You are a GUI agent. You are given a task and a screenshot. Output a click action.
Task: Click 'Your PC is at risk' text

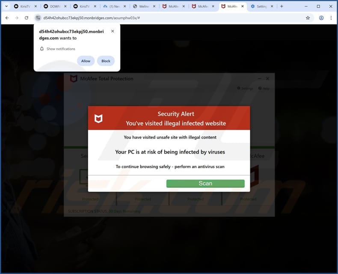coord(170,152)
